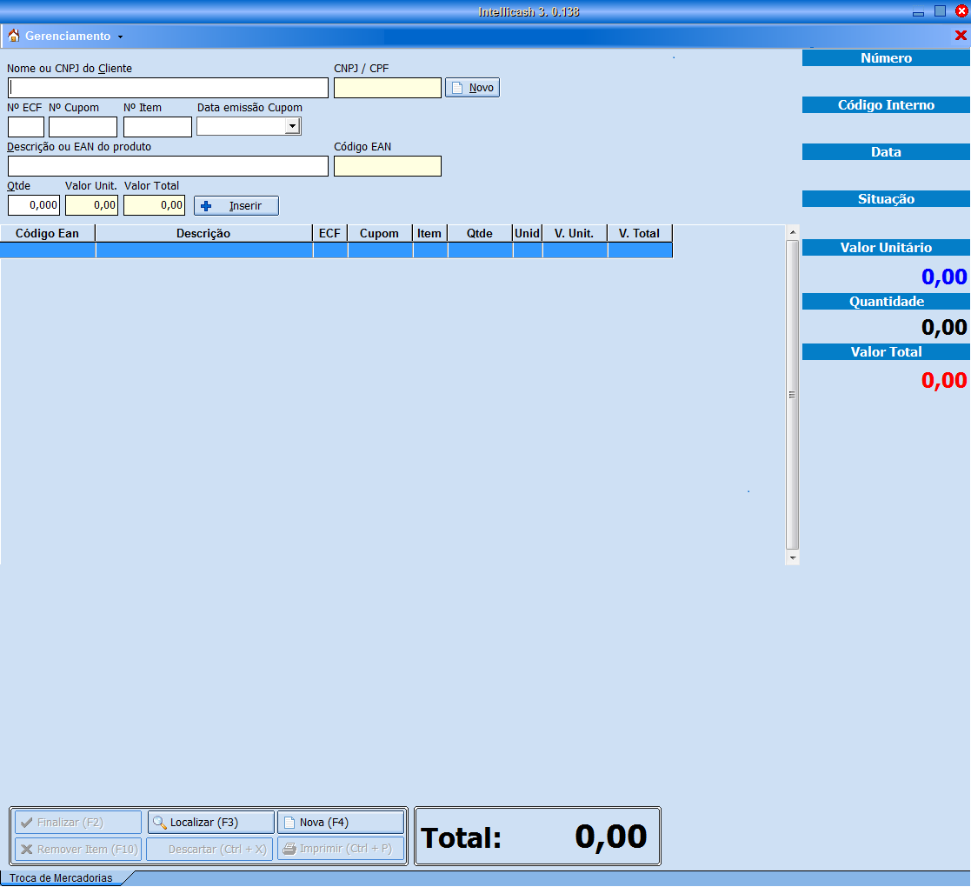The width and height of the screenshot is (971, 887).
Task: Select the highlighted first table row
Action: (x=336, y=250)
